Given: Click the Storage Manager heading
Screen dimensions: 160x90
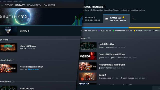Looking at the screenshot, I should coord(94,7).
